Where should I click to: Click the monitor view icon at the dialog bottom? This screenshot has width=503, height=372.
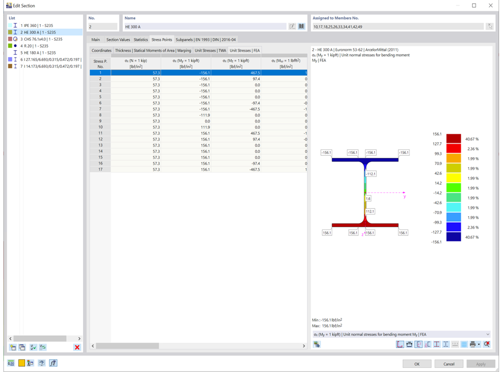pyautogui.click(x=42, y=363)
